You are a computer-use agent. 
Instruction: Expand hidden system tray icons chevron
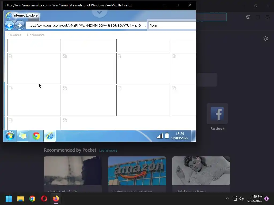tap(227, 199)
